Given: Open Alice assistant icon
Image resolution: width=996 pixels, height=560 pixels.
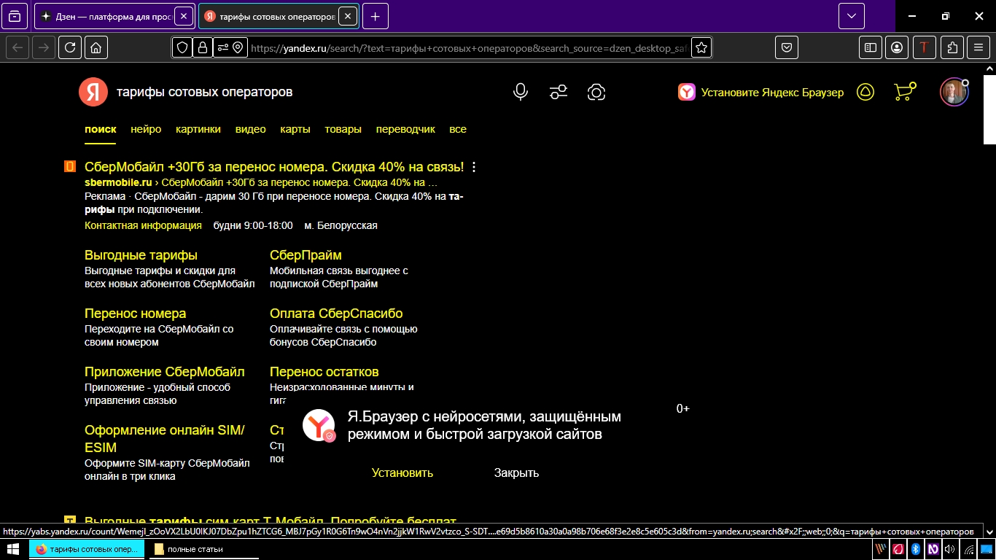Looking at the screenshot, I should click(x=865, y=92).
